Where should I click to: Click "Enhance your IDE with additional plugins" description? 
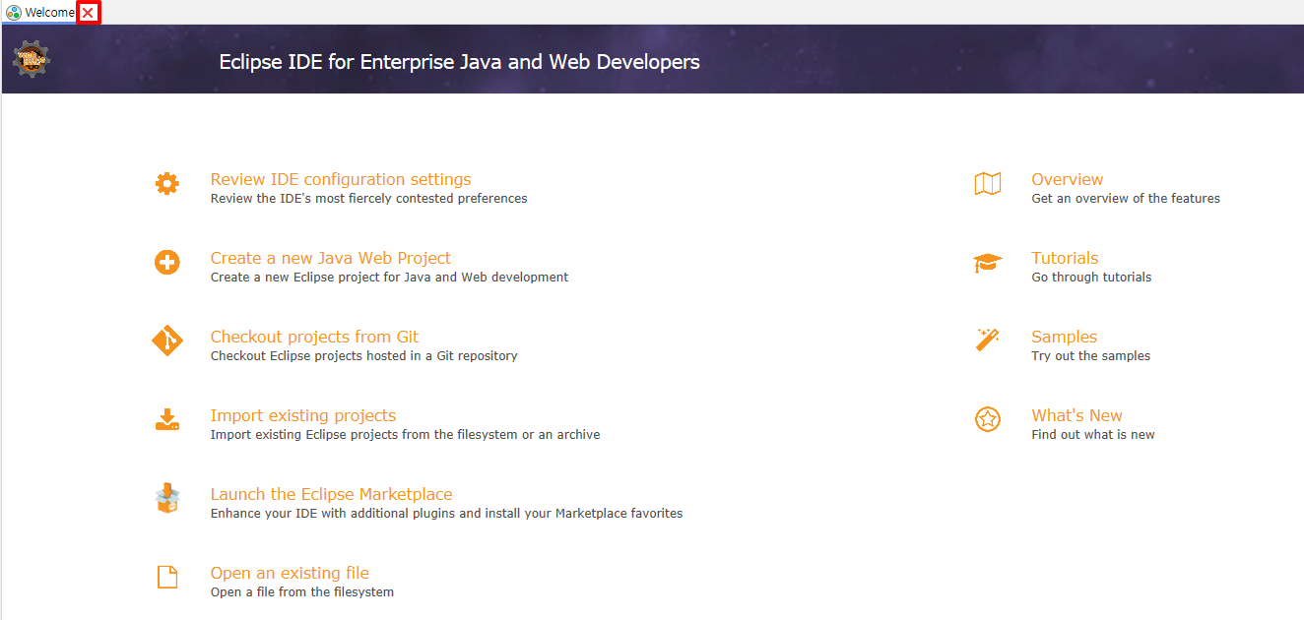coord(447,514)
